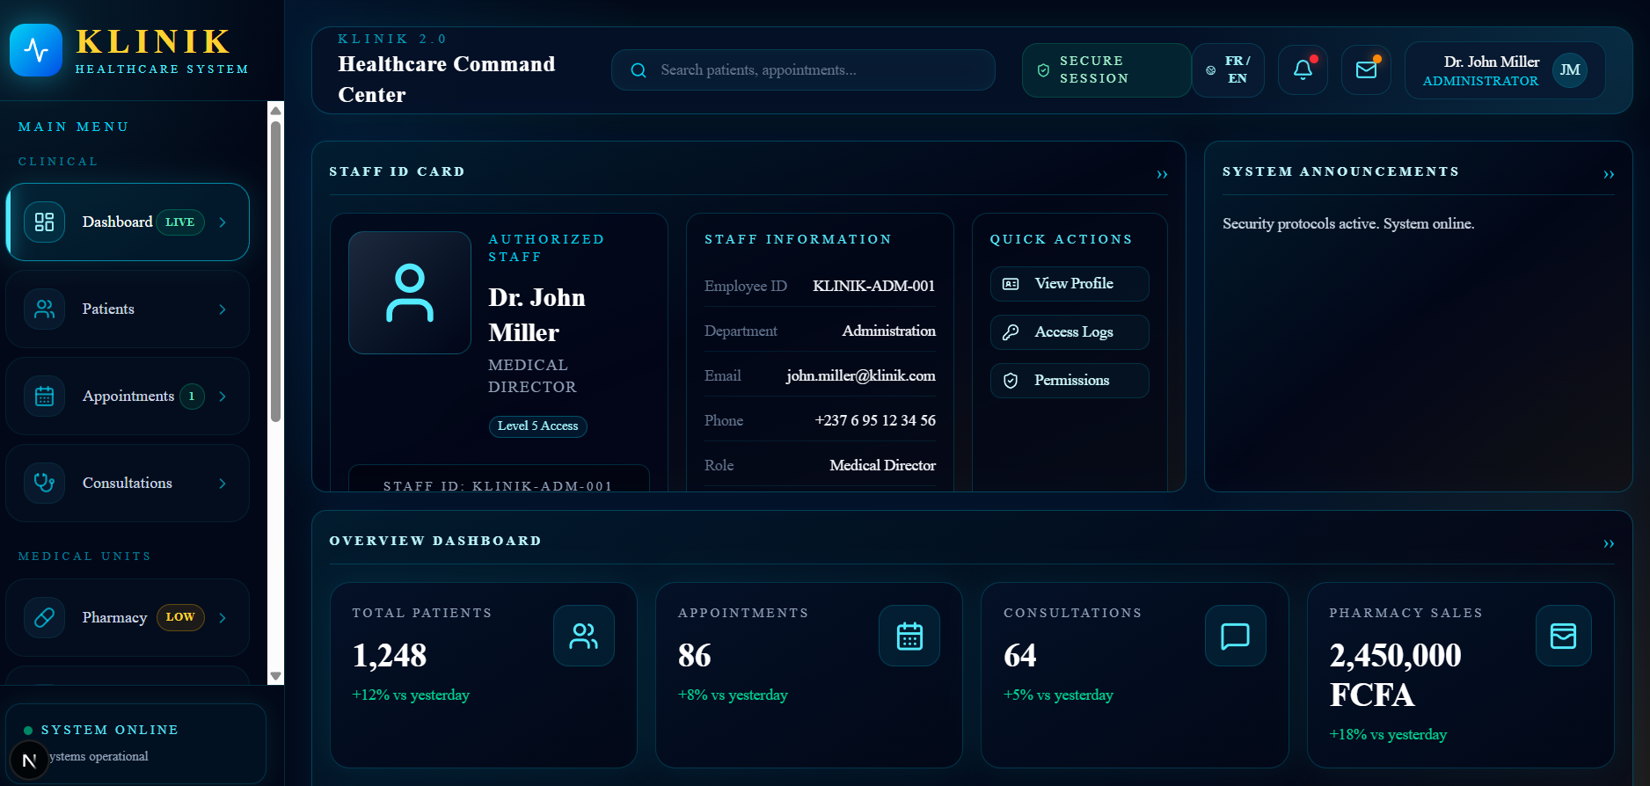Screen dimensions: 1650x786
Task: Open the Patients menu item
Action: pos(128,309)
